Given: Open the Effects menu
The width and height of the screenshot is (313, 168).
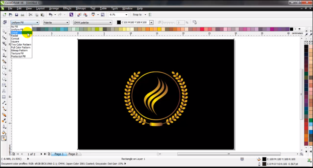Looking at the screenshot, I should click(67, 8).
